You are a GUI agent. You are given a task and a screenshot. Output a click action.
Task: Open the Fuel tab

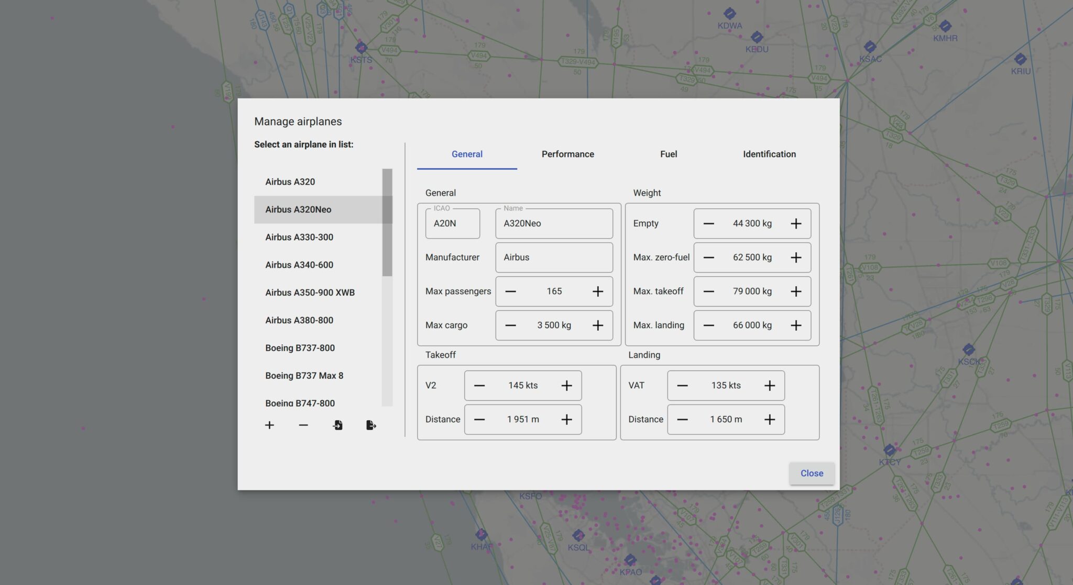tap(668, 154)
